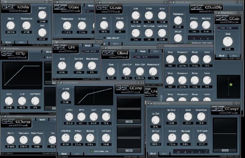
Task: Click the Right Phase knob in GChorus
Action: pos(37,140)
